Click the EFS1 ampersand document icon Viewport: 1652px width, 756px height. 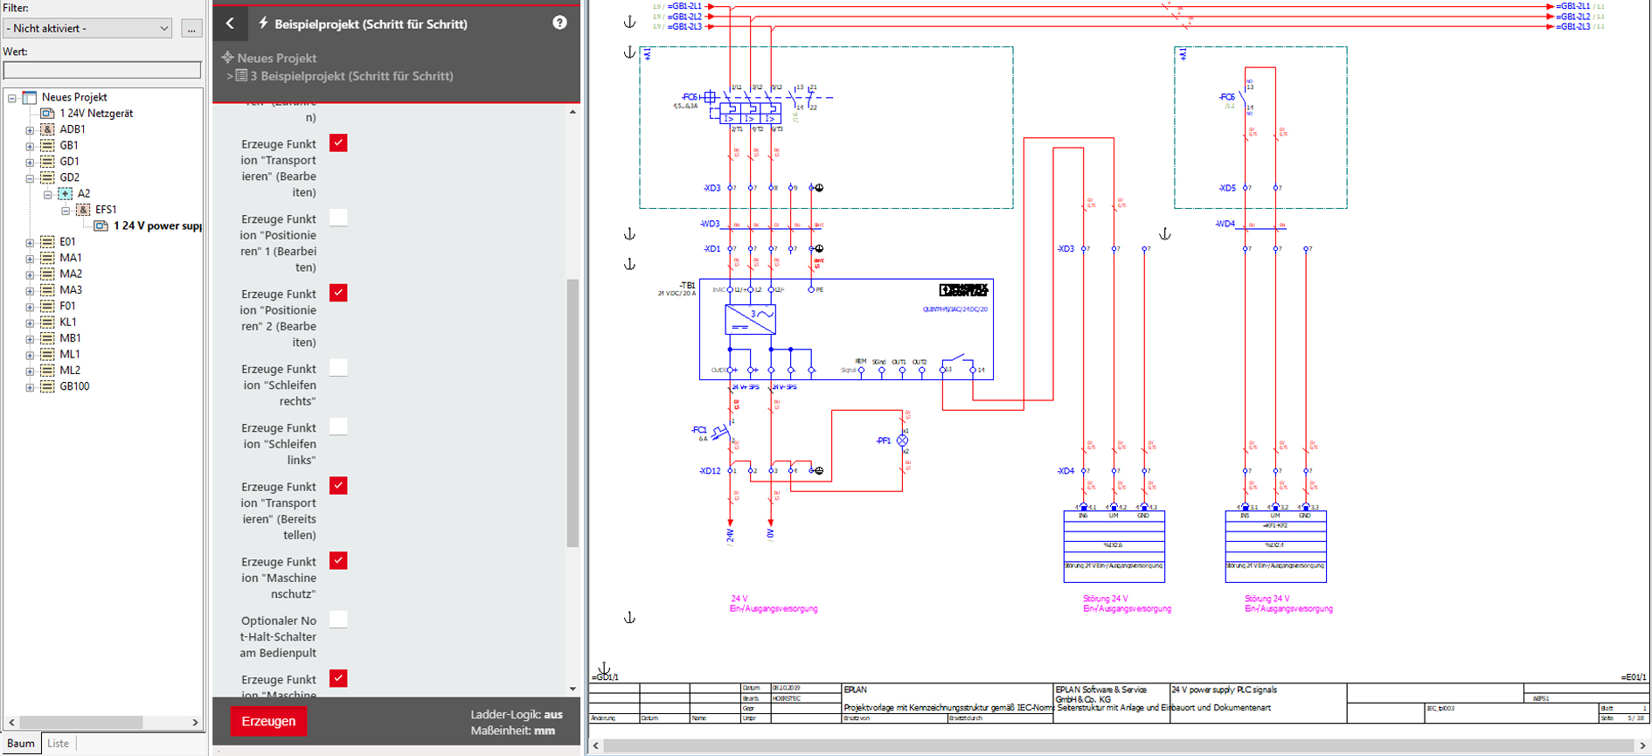click(83, 210)
